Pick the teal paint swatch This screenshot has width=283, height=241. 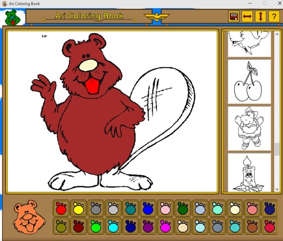[x=130, y=208]
